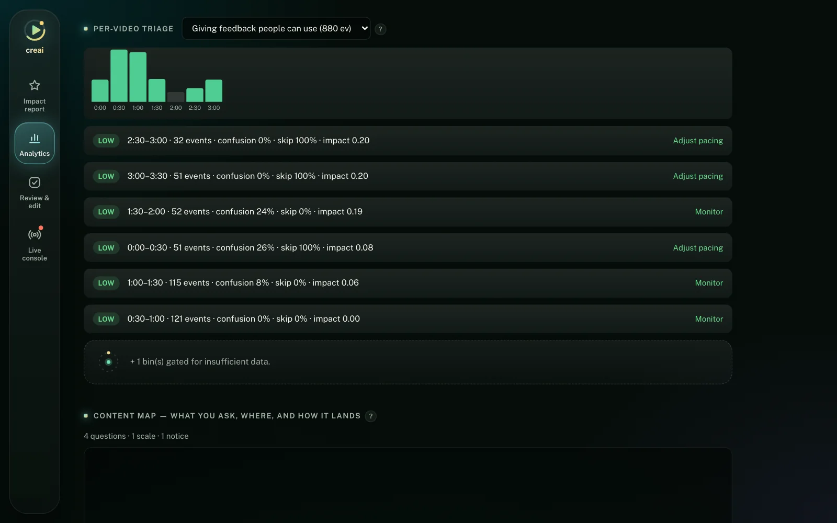Click Monitor for 1:30–2:00 row

[x=709, y=212]
